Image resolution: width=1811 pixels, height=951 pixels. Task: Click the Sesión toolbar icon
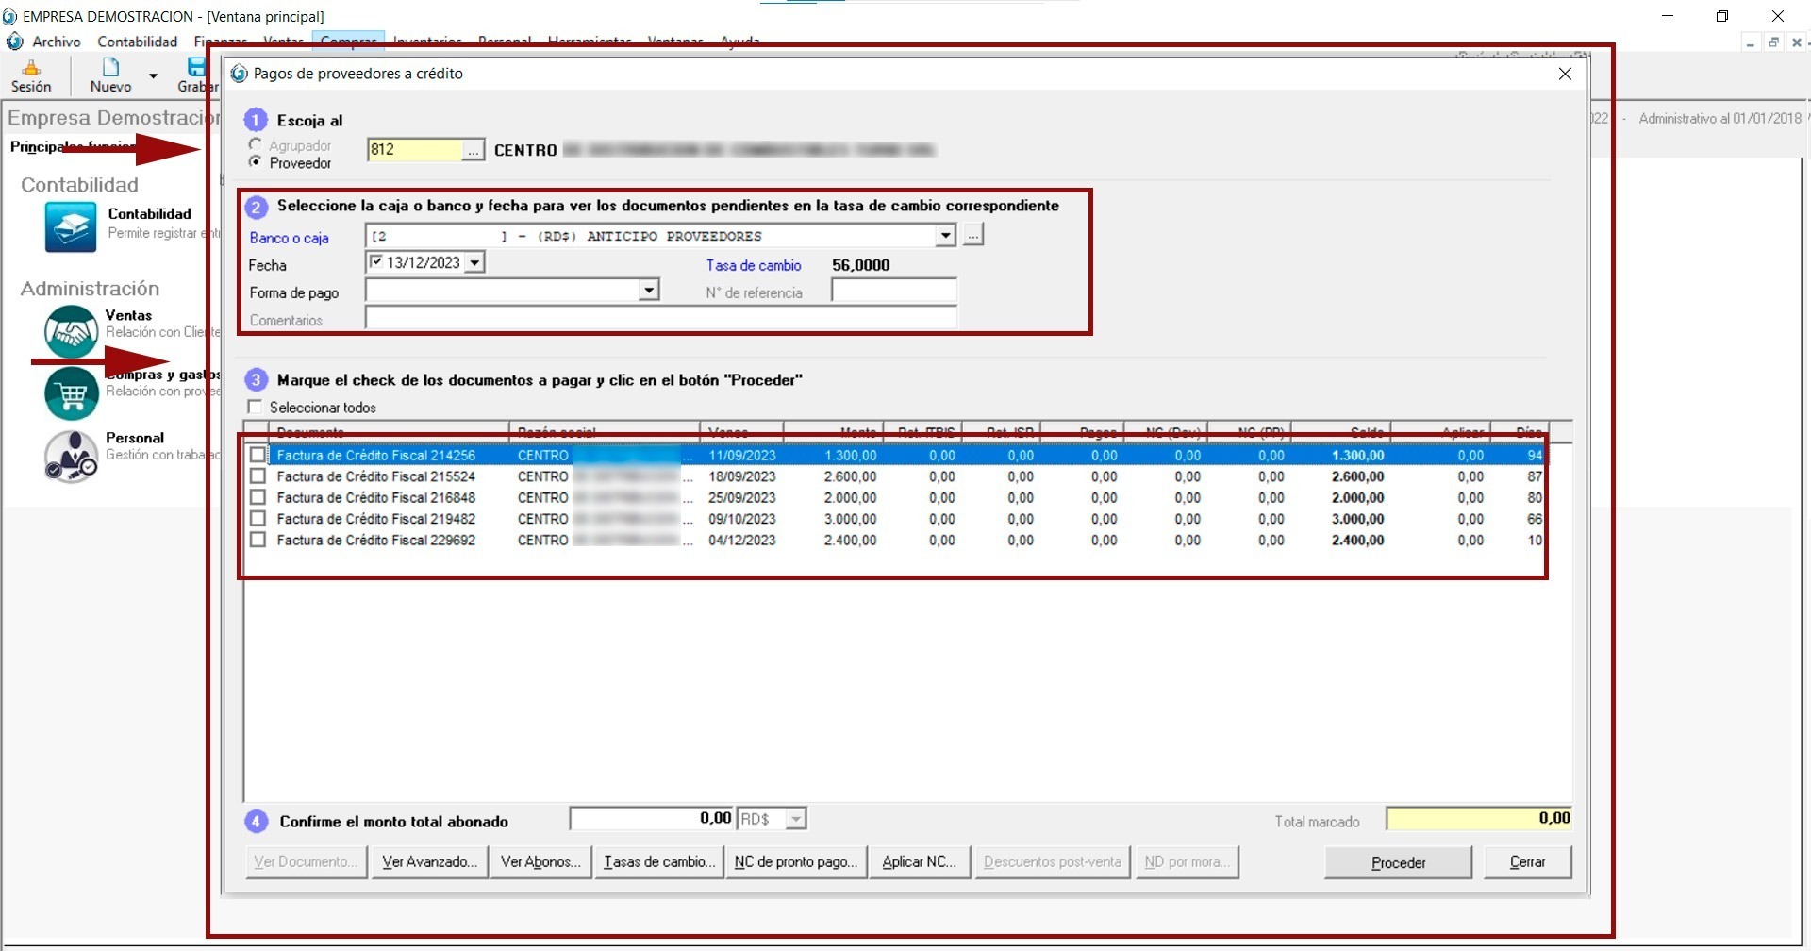pos(31,68)
